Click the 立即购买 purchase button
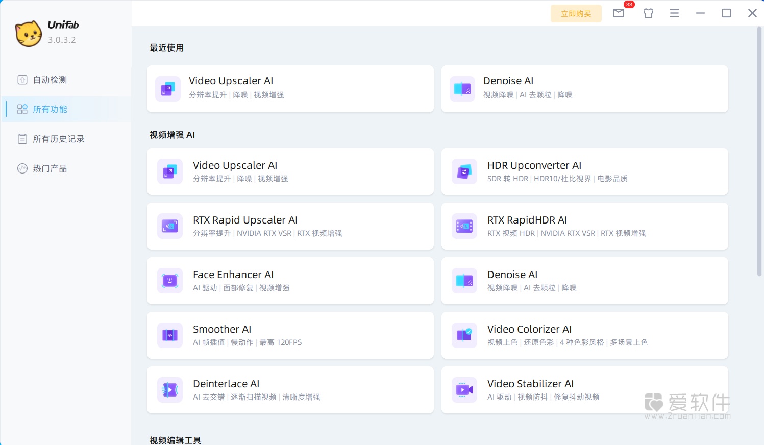The image size is (764, 445). [x=576, y=13]
